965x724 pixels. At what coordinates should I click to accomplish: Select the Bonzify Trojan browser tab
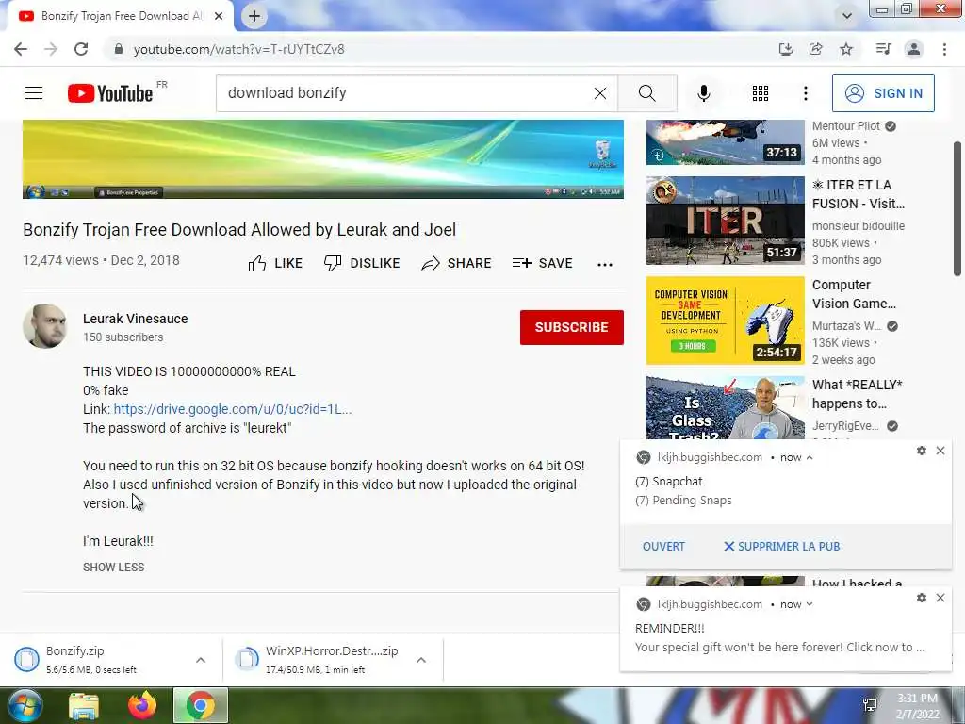pos(120,16)
